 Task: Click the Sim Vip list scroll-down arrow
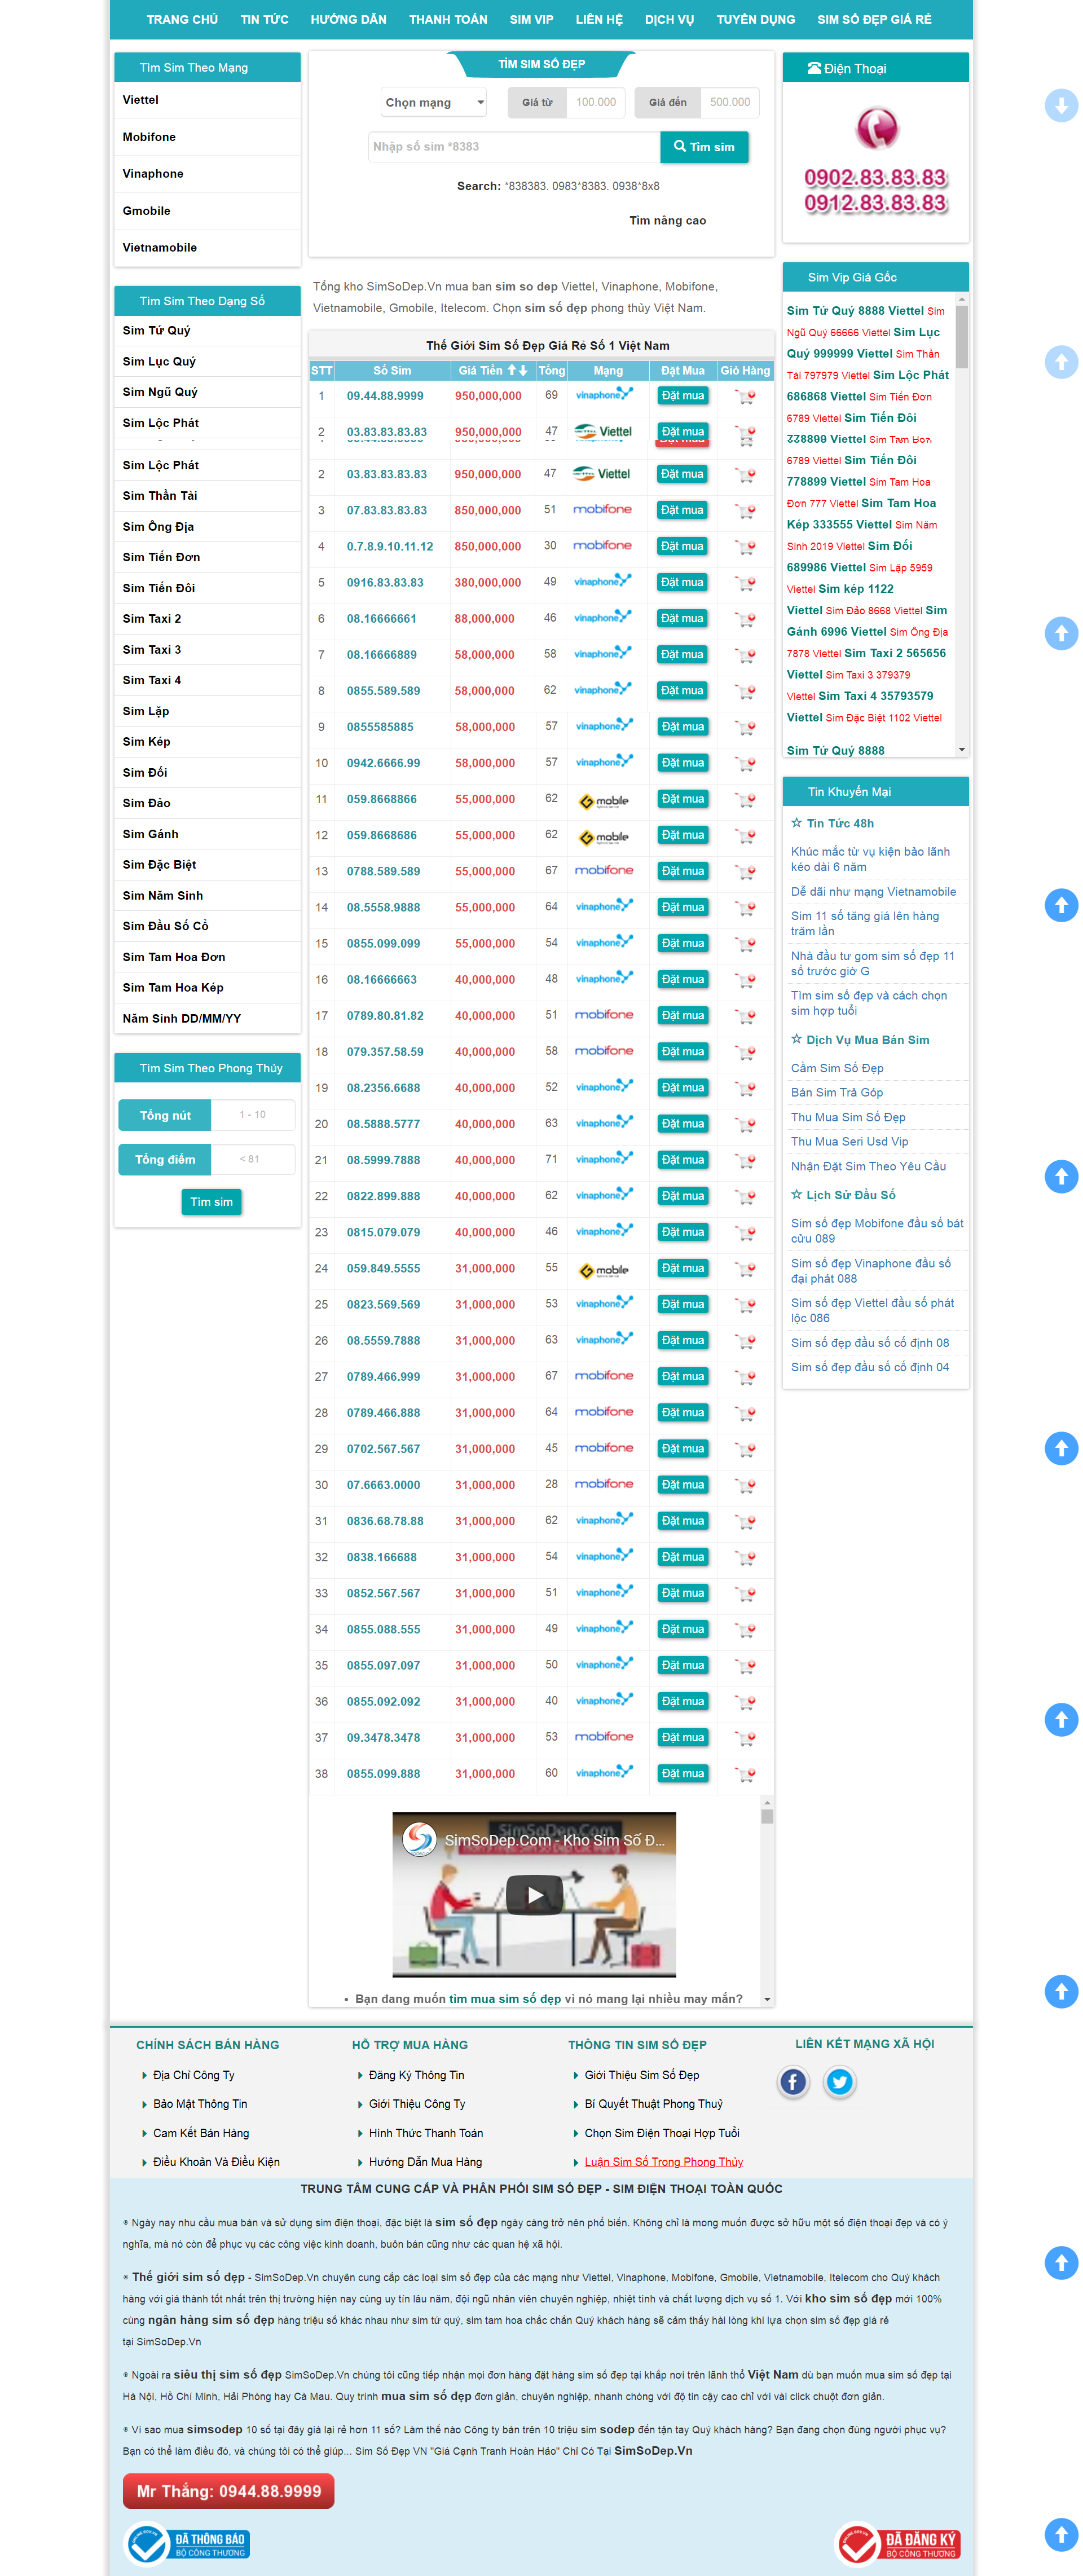[961, 749]
